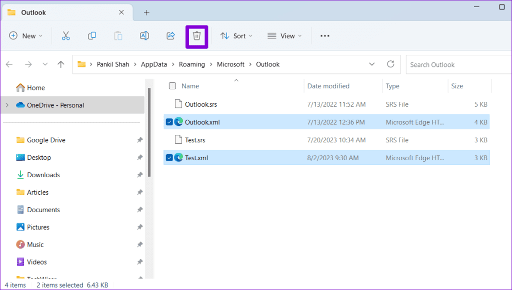Click the Cut scissors icon
The height and width of the screenshot is (290, 512).
click(x=65, y=36)
